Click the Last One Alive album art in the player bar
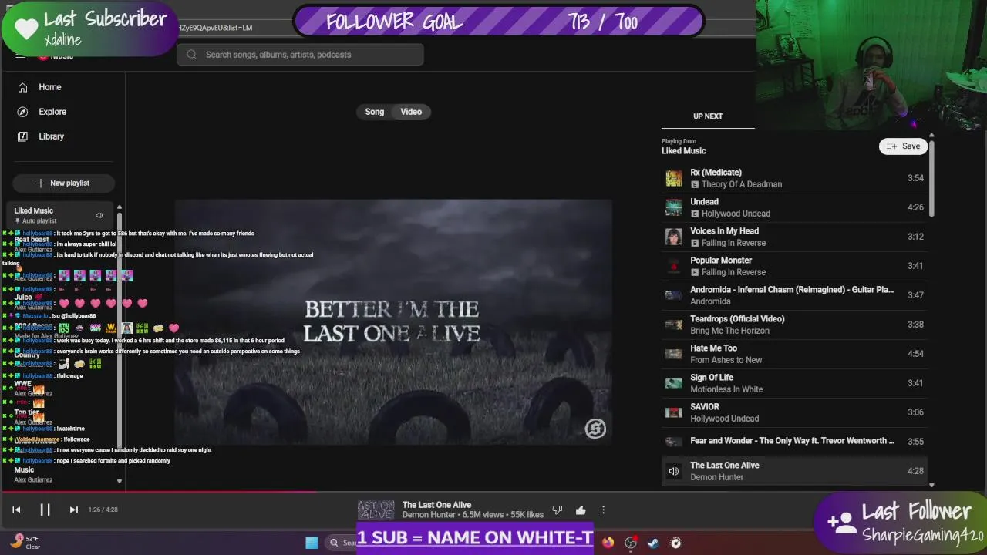 [376, 510]
